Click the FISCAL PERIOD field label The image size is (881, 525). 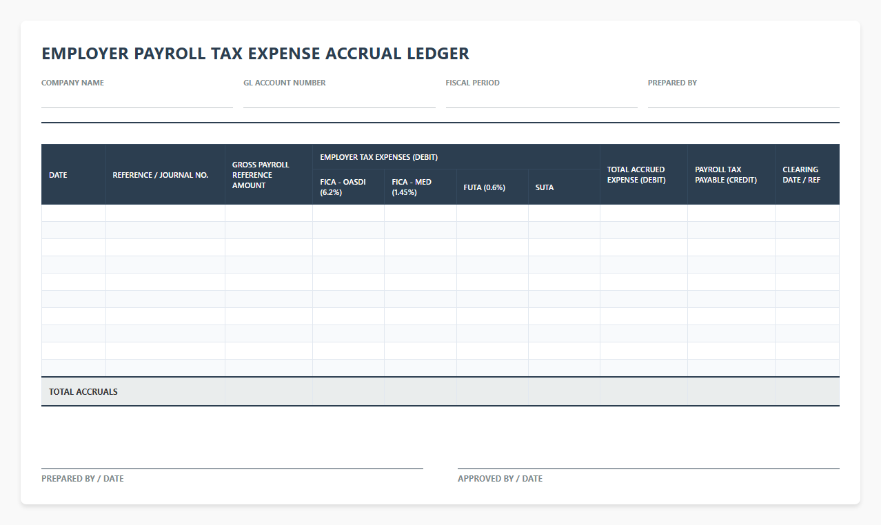[473, 83]
